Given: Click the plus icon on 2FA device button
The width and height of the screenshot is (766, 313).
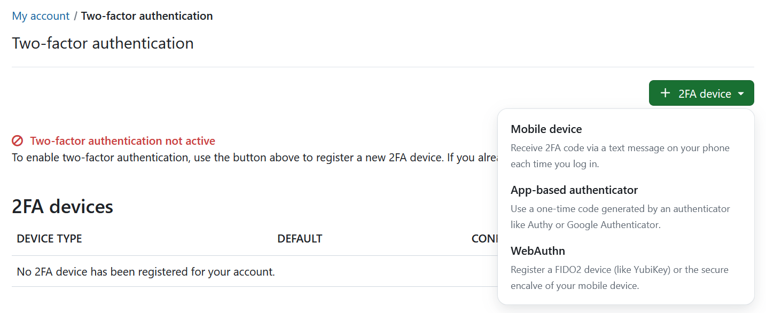Looking at the screenshot, I should [x=665, y=93].
